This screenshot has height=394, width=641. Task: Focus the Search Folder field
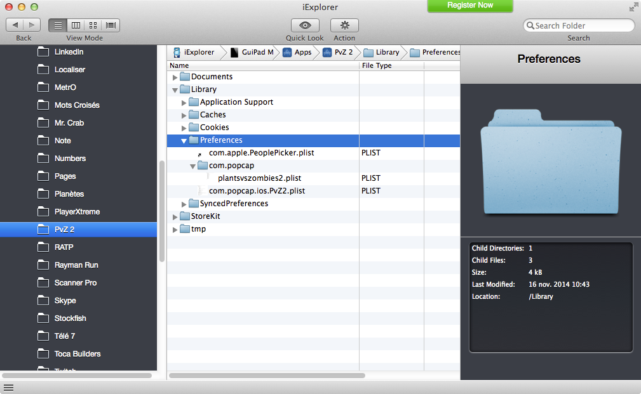pos(579,25)
